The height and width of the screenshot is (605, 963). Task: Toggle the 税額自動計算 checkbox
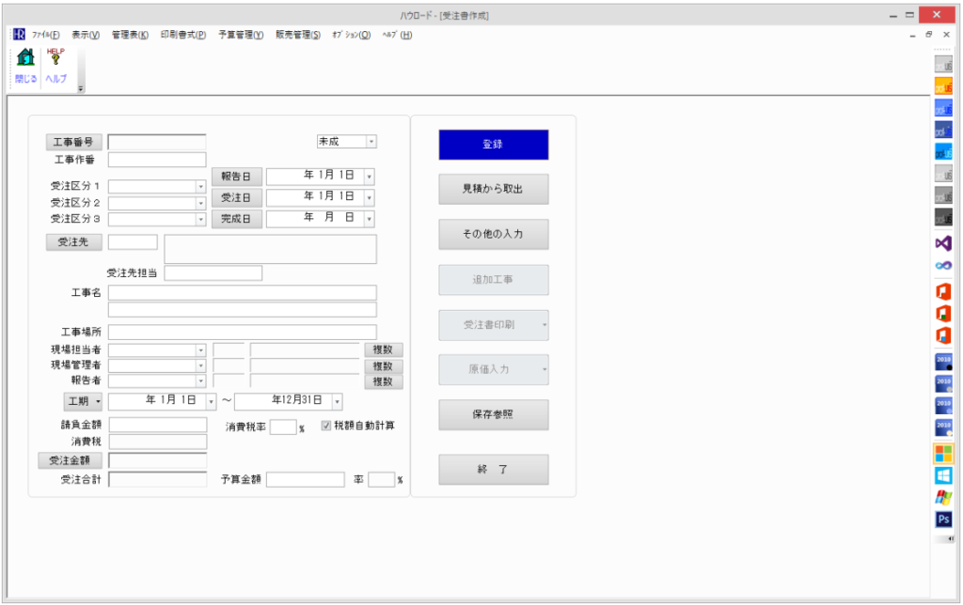click(326, 426)
